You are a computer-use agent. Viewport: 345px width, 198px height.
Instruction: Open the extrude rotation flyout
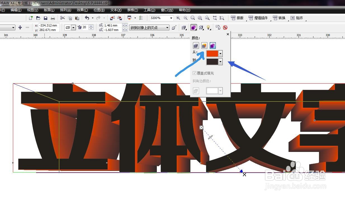pos(184,27)
